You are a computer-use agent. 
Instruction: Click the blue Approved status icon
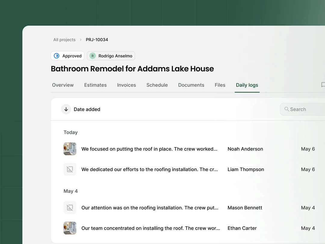click(x=57, y=56)
